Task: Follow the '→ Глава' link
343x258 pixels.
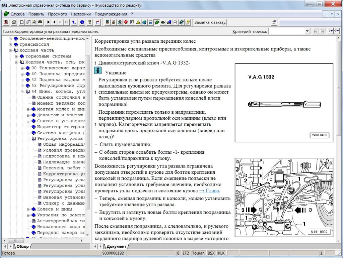Action: [x=209, y=190]
